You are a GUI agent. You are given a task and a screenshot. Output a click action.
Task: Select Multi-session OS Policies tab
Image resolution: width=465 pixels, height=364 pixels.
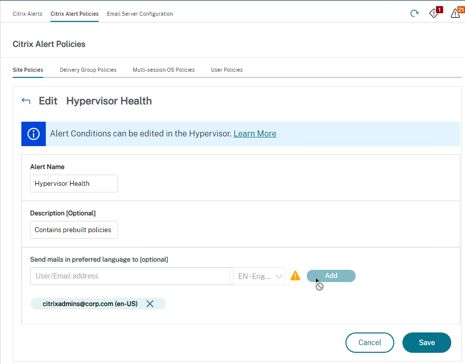point(164,70)
